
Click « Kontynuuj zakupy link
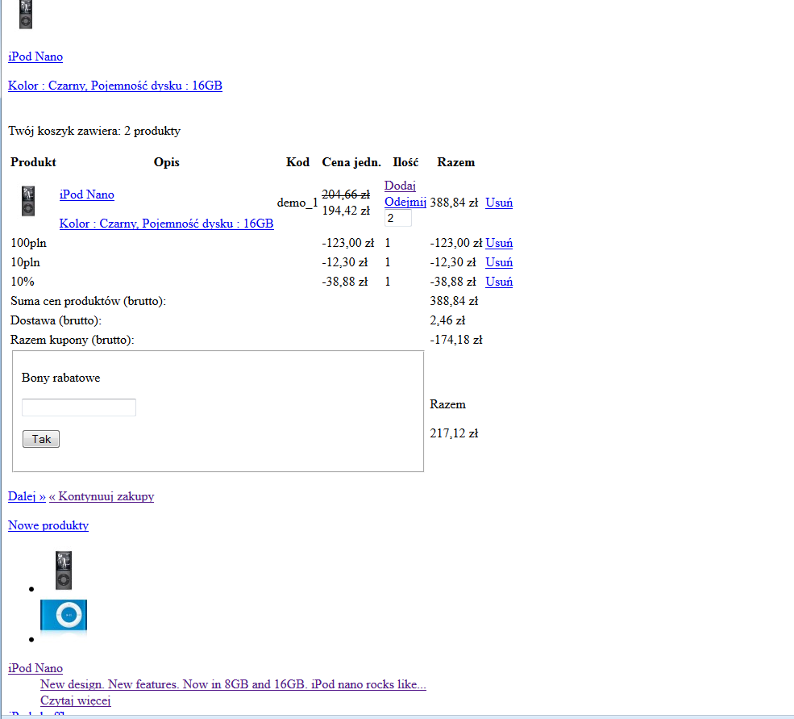pyautogui.click(x=102, y=496)
